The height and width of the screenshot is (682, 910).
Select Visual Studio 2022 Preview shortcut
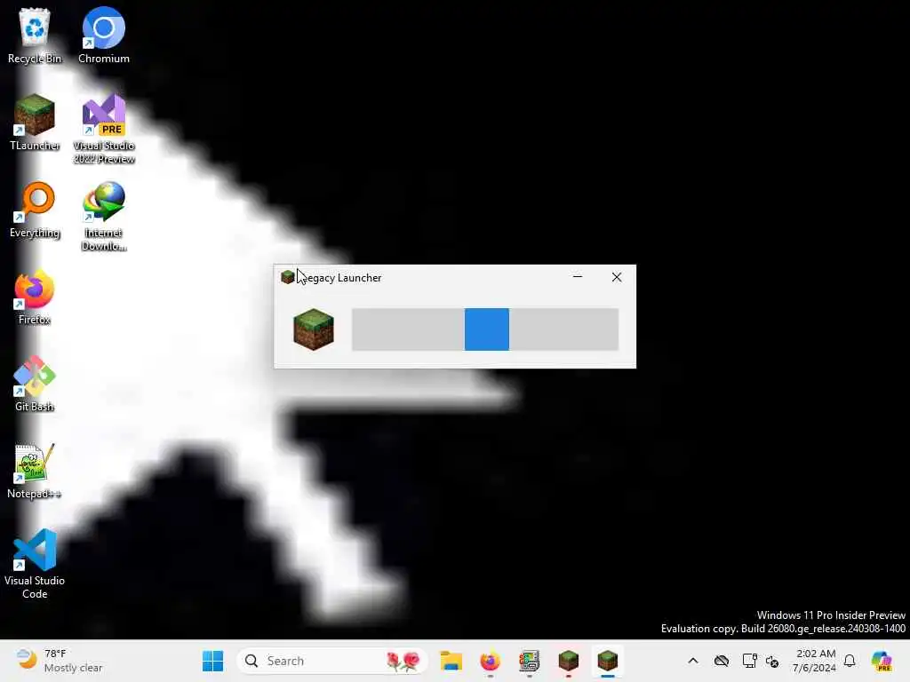[x=104, y=129]
